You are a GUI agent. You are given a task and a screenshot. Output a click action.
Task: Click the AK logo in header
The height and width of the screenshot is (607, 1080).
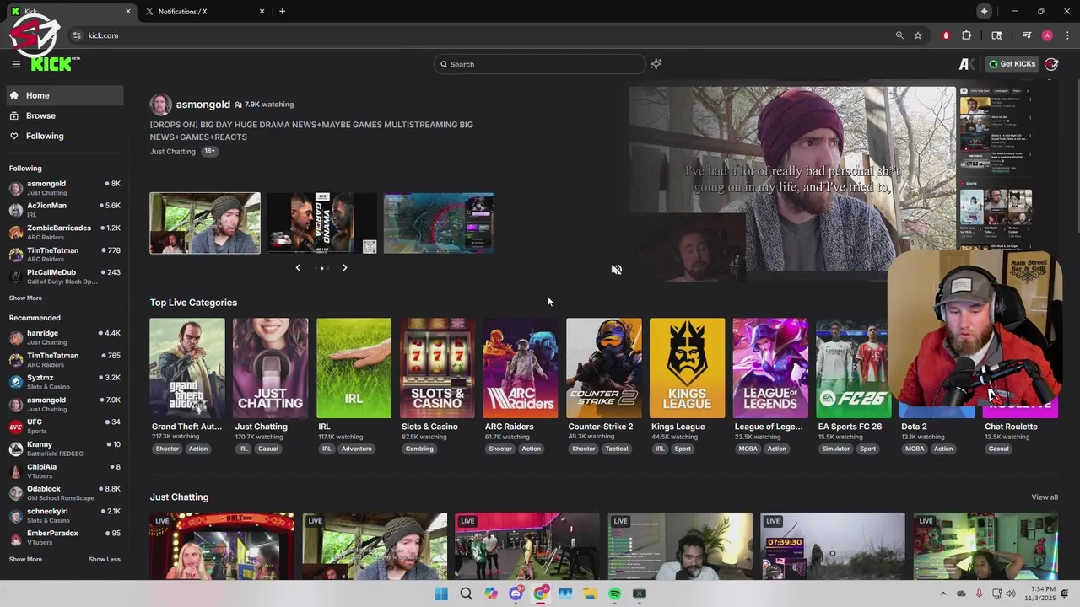[968, 64]
